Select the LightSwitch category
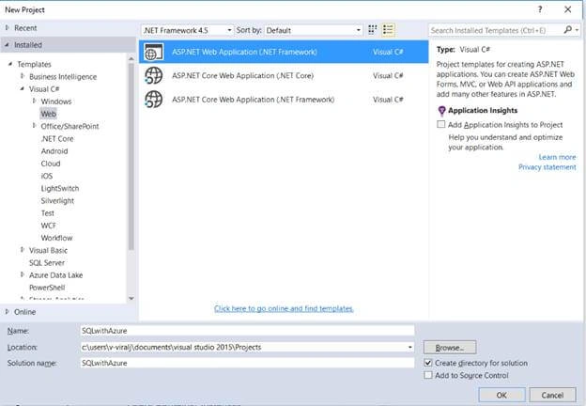 (60, 188)
